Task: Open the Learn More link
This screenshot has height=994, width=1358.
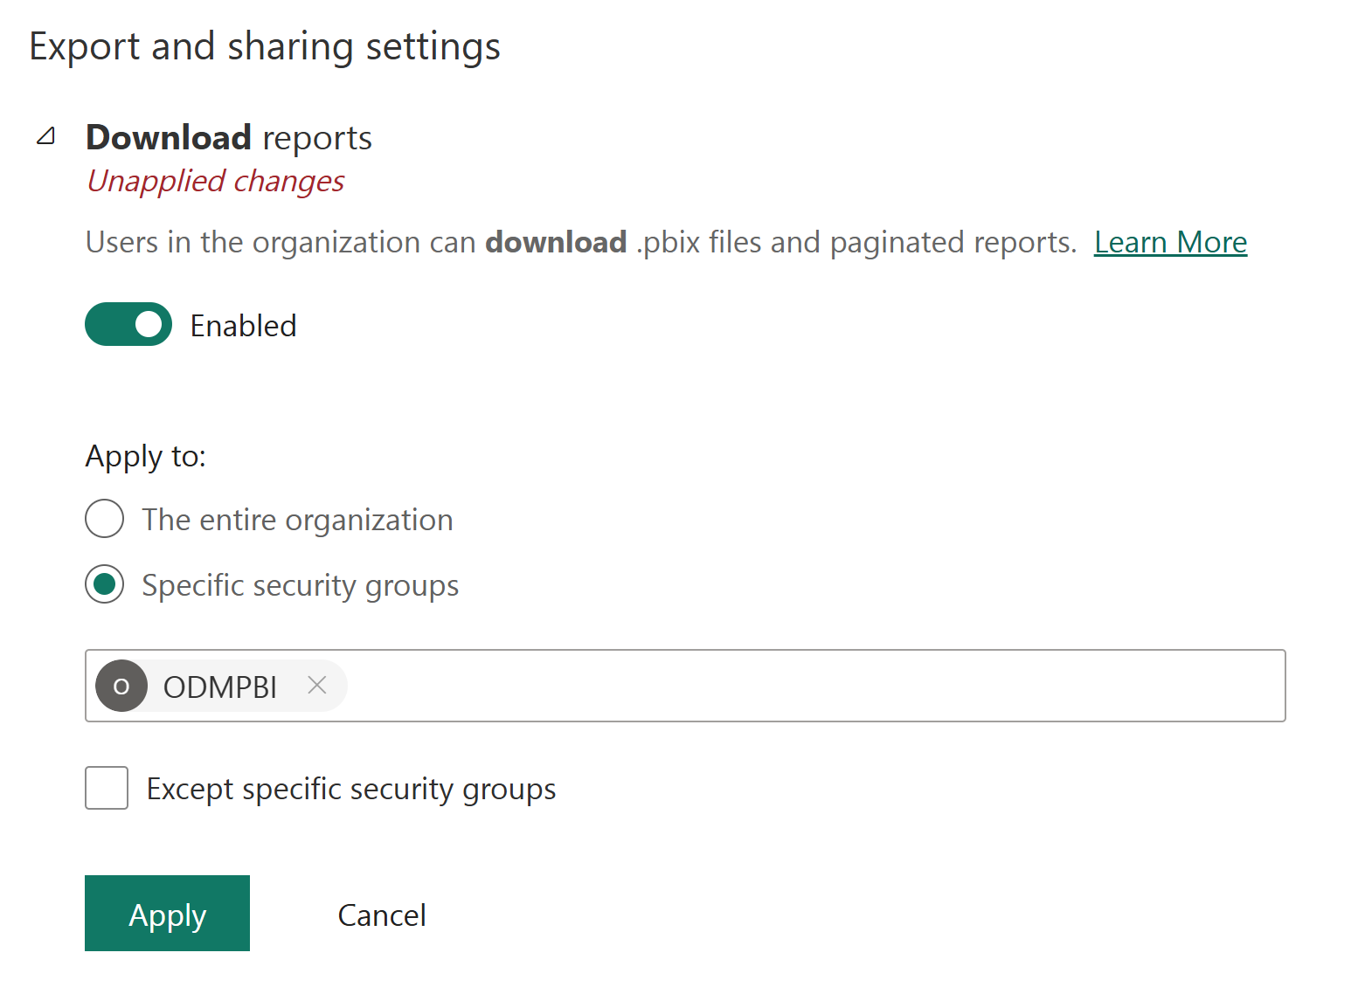Action: coord(1170,242)
